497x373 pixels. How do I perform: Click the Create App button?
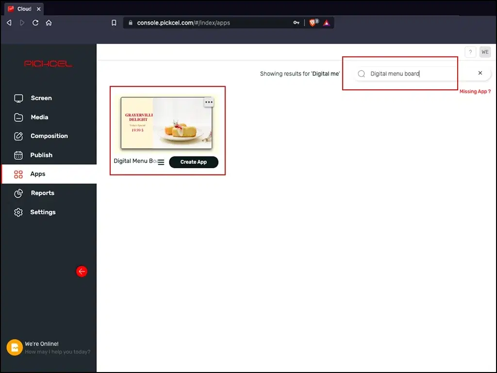[x=194, y=162]
